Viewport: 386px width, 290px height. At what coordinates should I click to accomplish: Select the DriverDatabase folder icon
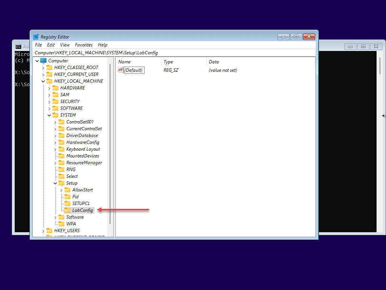tap(61, 135)
